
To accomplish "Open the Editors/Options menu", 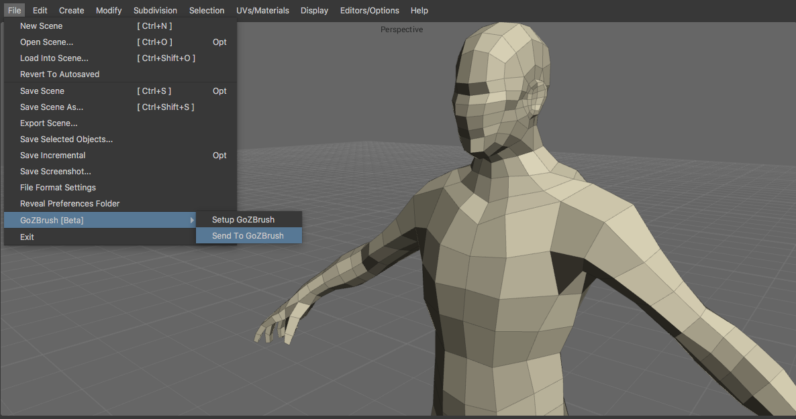I will (x=369, y=11).
